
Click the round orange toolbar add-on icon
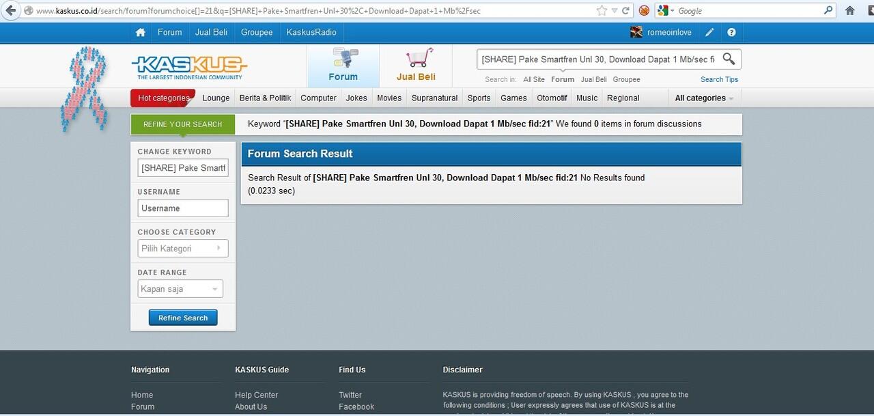[644, 11]
